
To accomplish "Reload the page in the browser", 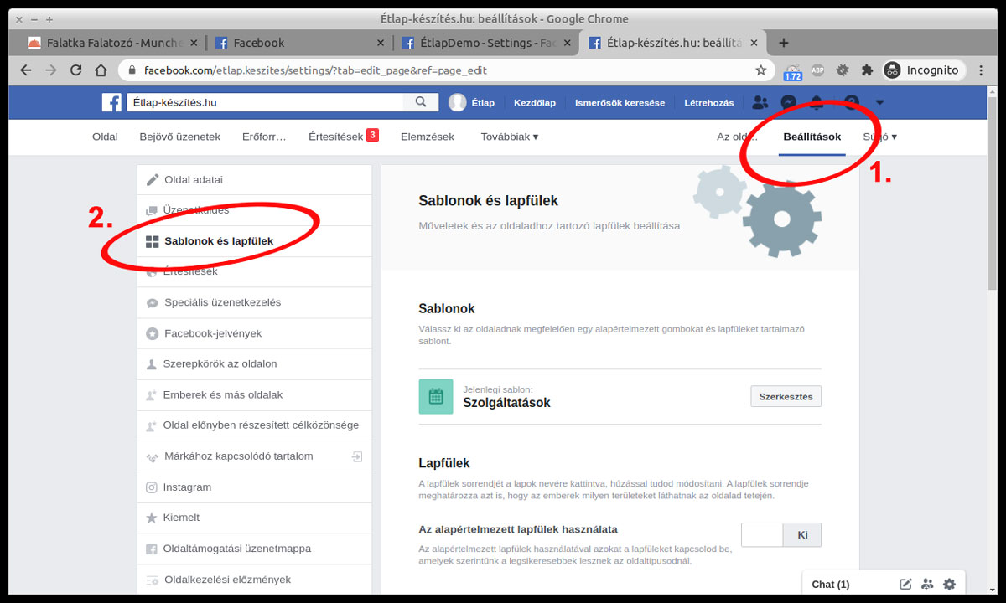I will click(76, 70).
